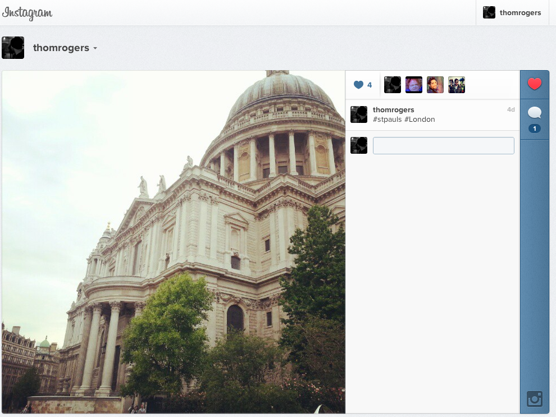Viewport: 556px width, 417px height.
Task: Click thomrogers heading username
Action: tap(61, 48)
